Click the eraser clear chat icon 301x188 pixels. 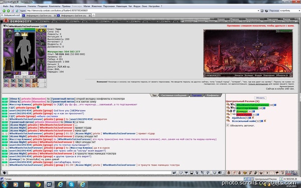(181, 172)
